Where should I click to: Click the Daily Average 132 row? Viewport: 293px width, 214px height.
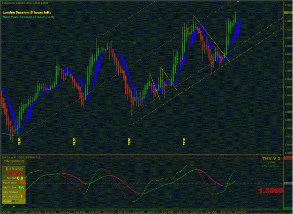click(x=14, y=192)
